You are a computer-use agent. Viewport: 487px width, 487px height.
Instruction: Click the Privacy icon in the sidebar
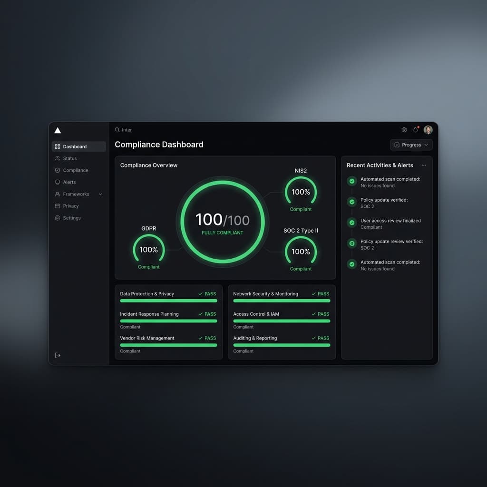[x=58, y=206]
